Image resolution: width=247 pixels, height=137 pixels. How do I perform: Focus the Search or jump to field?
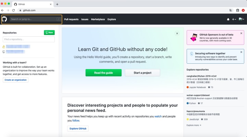click(x=35, y=19)
